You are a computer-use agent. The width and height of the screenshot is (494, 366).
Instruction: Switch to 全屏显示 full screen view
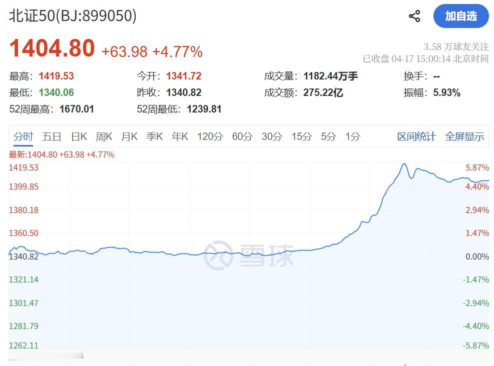[464, 136]
